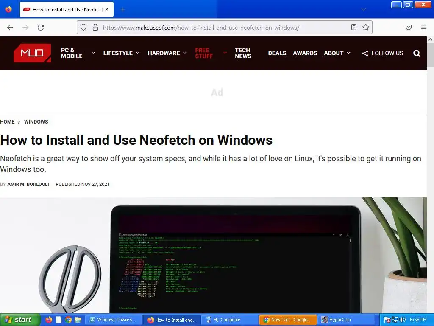Reload the page with the refresh icon
Viewport: 434px width, 326px height.
point(41,28)
